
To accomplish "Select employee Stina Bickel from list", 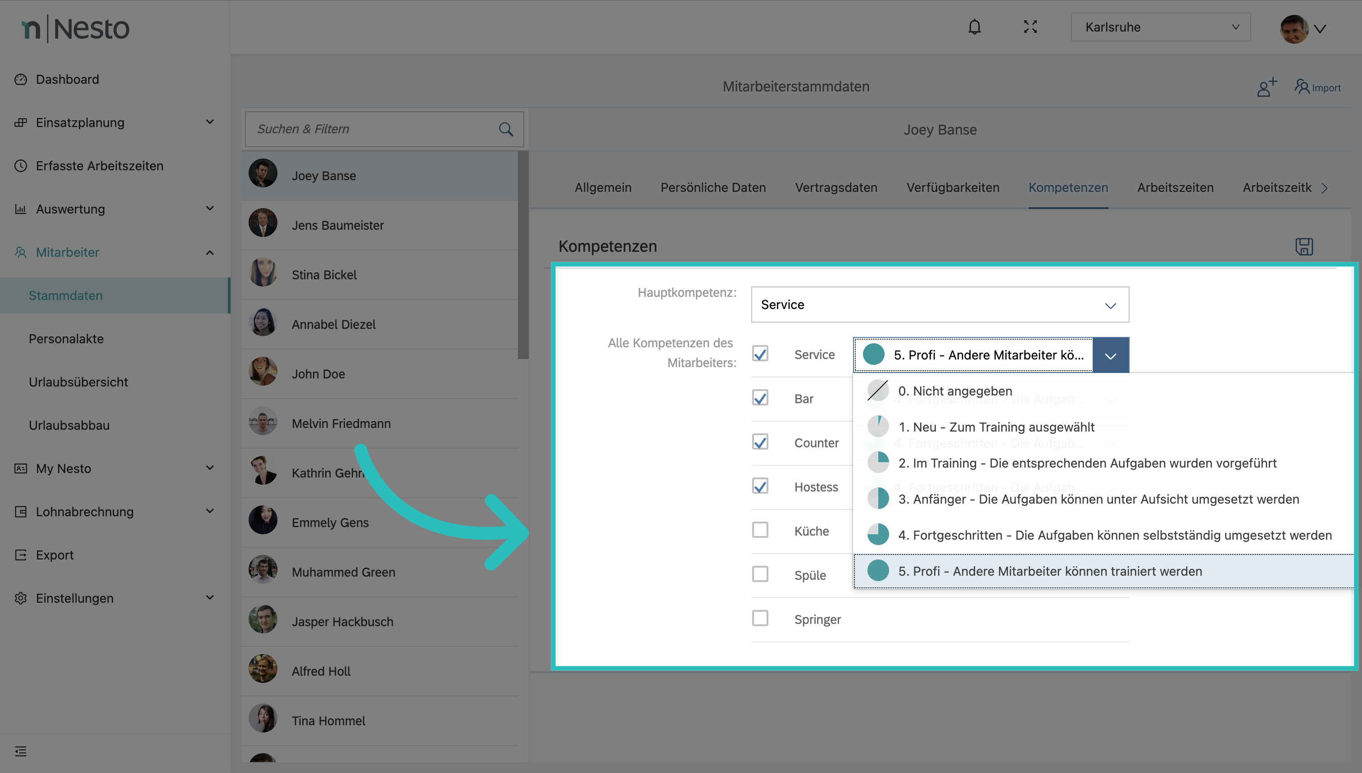I will [x=324, y=275].
